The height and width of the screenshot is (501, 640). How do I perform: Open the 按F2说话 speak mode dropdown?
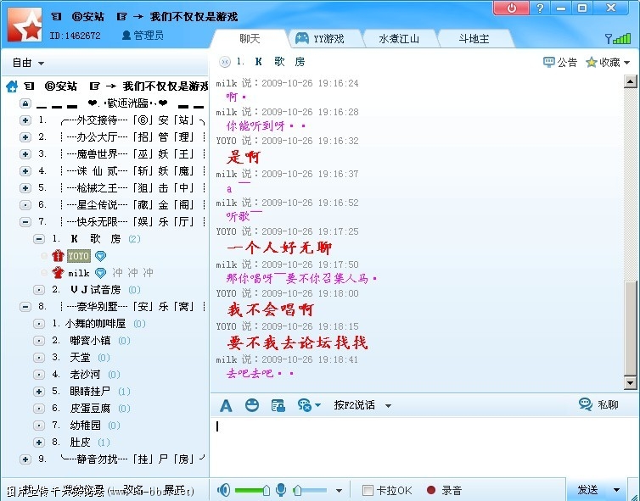click(388, 406)
